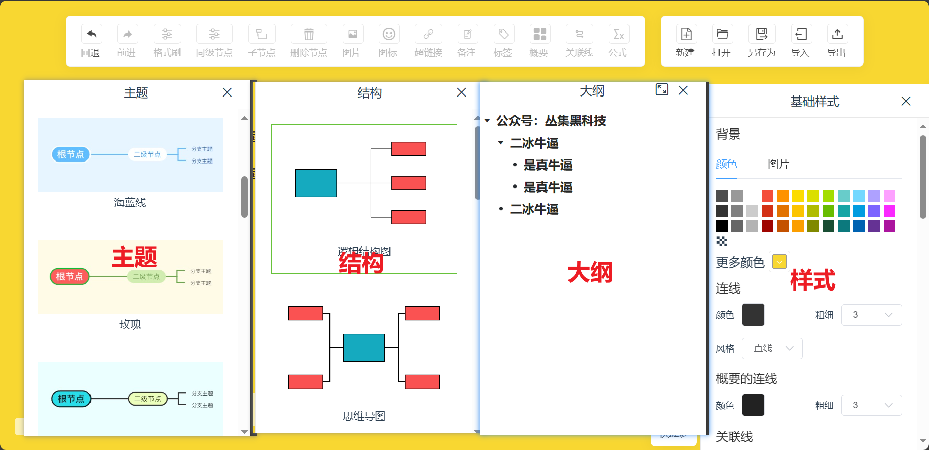Pick the bright red background swatch
This screenshot has width=929, height=450.
click(767, 196)
